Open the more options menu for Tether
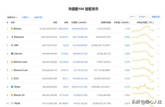 coord(158,87)
